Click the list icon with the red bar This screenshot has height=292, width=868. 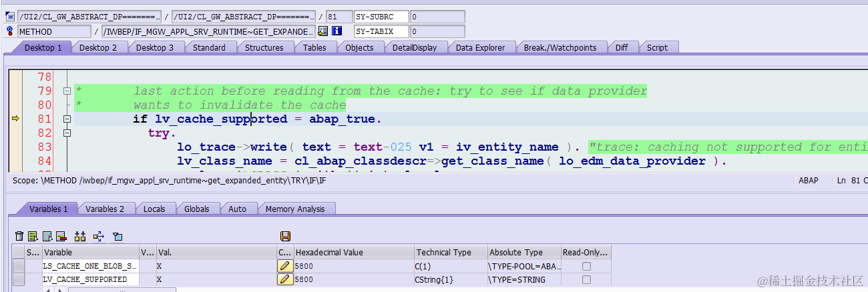(x=61, y=236)
